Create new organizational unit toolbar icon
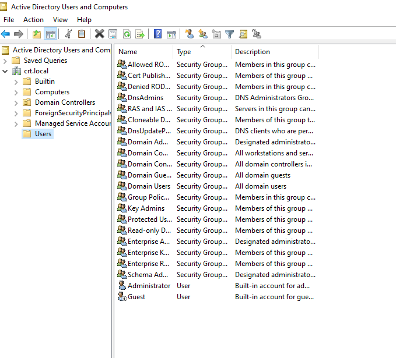The width and height of the screenshot is (396, 358). pyautogui.click(x=216, y=34)
